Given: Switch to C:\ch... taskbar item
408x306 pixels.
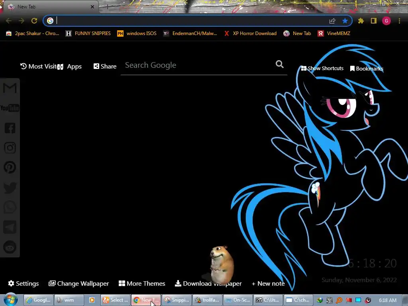Looking at the screenshot, I should point(298,300).
